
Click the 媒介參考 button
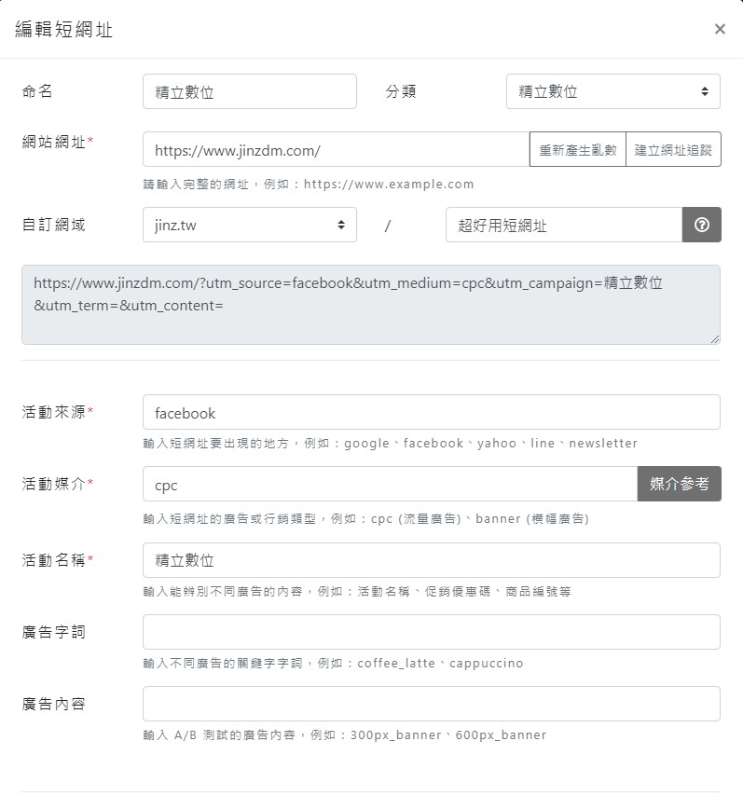click(x=679, y=484)
